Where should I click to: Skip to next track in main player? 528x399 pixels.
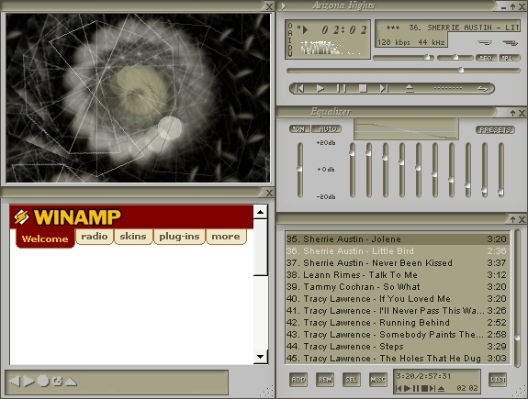(384, 88)
